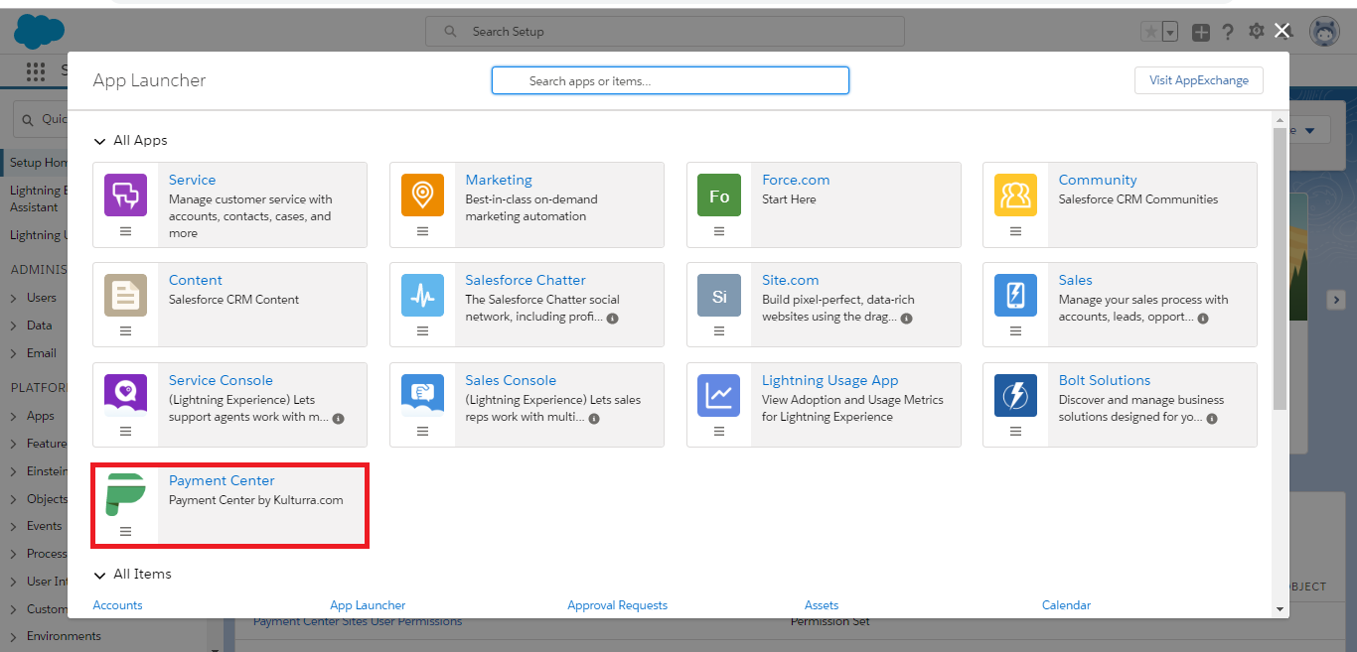Click the Site.com Si icon
1357x652 pixels.
pos(719,295)
